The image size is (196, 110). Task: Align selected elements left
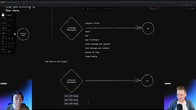[3, 43]
